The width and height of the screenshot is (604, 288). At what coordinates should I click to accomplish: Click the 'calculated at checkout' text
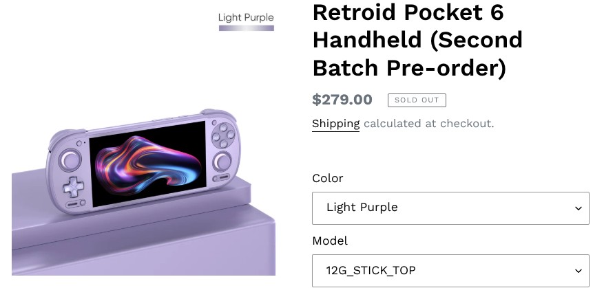tap(428, 124)
